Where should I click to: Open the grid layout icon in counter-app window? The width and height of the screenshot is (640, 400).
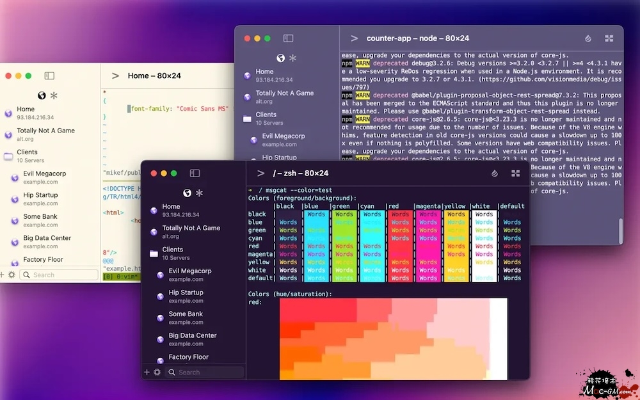pyautogui.click(x=609, y=38)
